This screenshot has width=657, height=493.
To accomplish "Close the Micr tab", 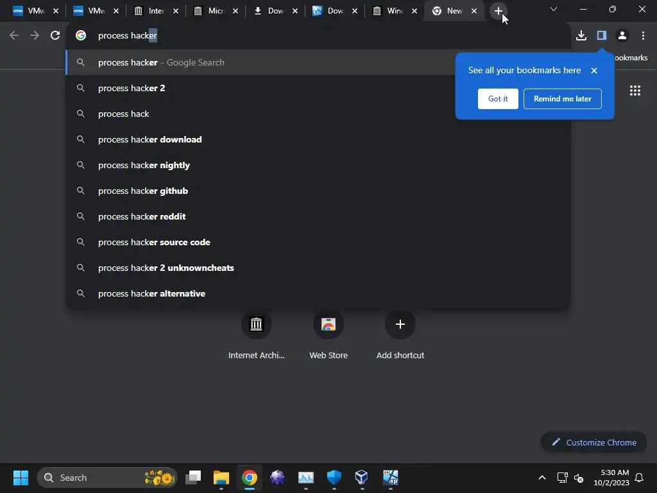I will pos(235,12).
